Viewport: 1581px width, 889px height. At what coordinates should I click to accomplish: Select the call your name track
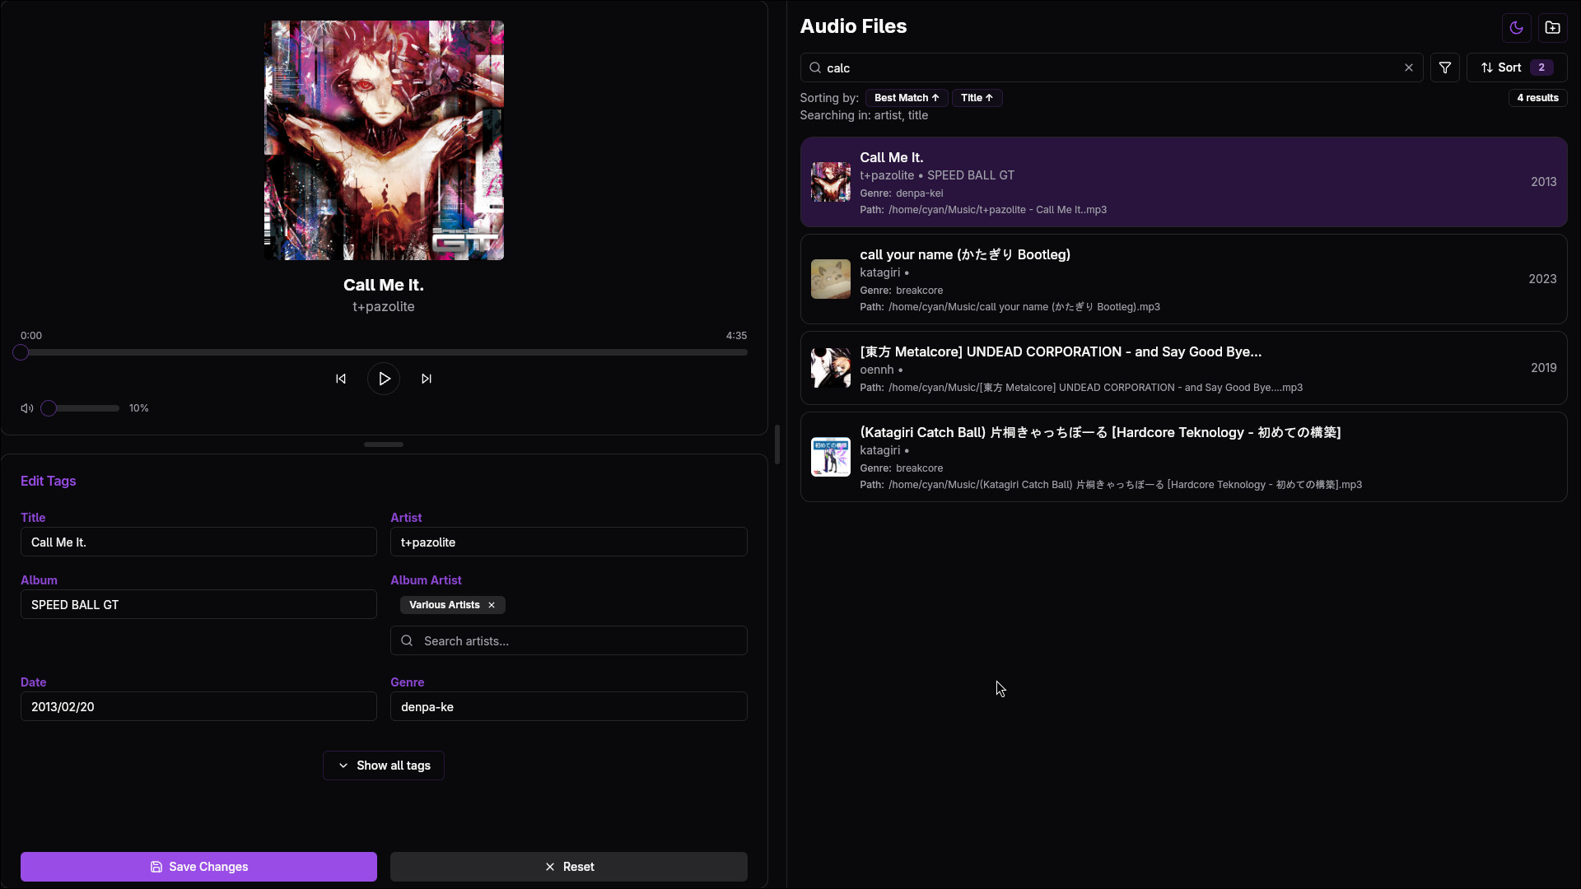[x=1182, y=279]
